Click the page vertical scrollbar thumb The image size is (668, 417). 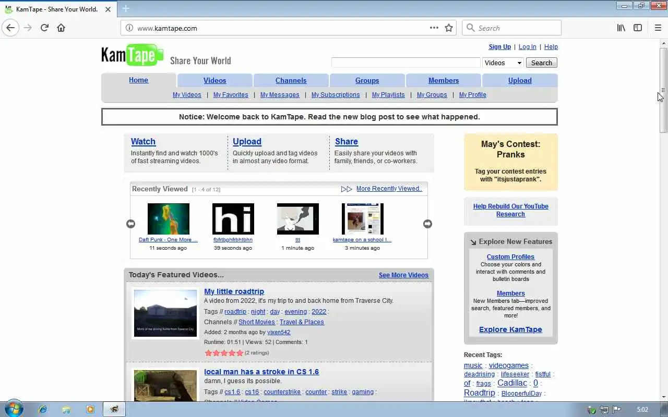tap(663, 90)
